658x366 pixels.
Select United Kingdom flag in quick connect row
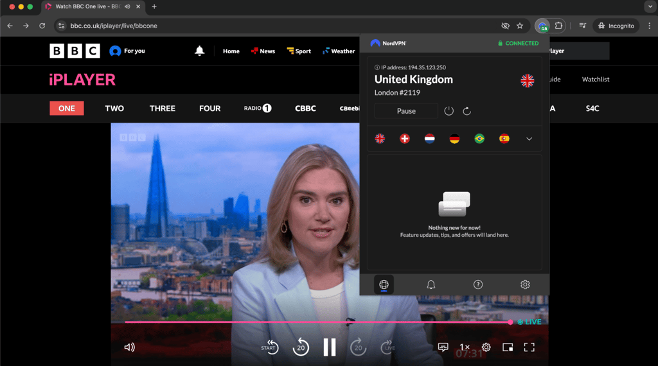click(380, 138)
